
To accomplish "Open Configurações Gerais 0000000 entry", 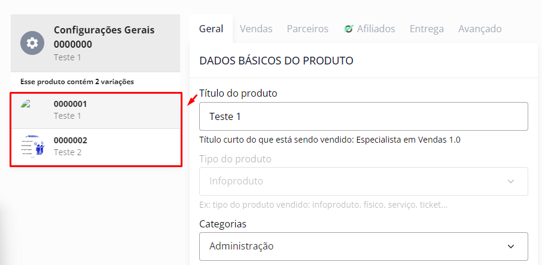I will (104, 43).
